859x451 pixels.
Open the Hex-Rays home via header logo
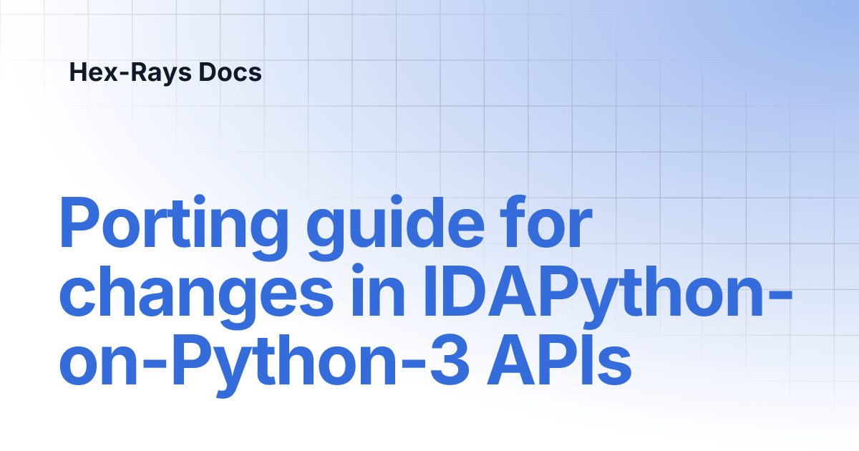tap(165, 72)
